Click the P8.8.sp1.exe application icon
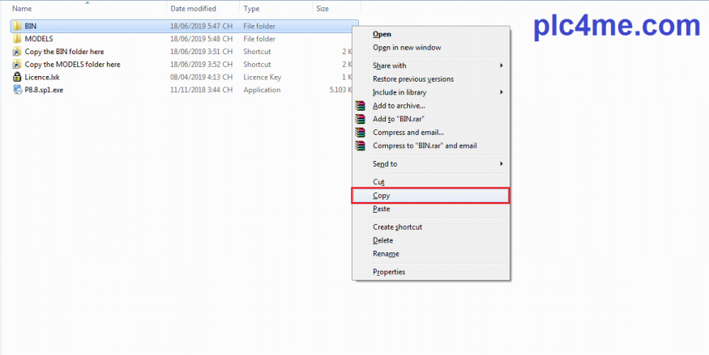The image size is (709, 355). tap(17, 90)
